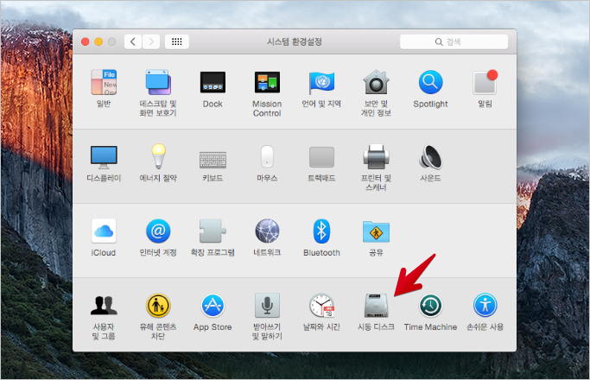
Task: Open 날짜와 시간 preferences
Action: [321, 306]
